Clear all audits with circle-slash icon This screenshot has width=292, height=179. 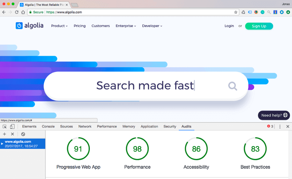23,134
